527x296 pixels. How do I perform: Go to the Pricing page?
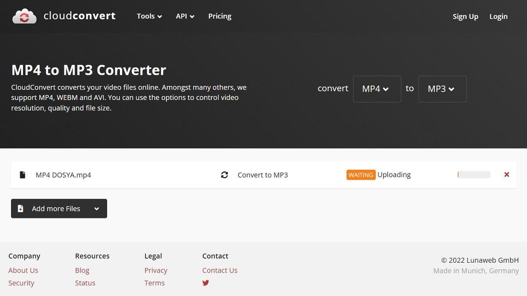pyautogui.click(x=220, y=16)
